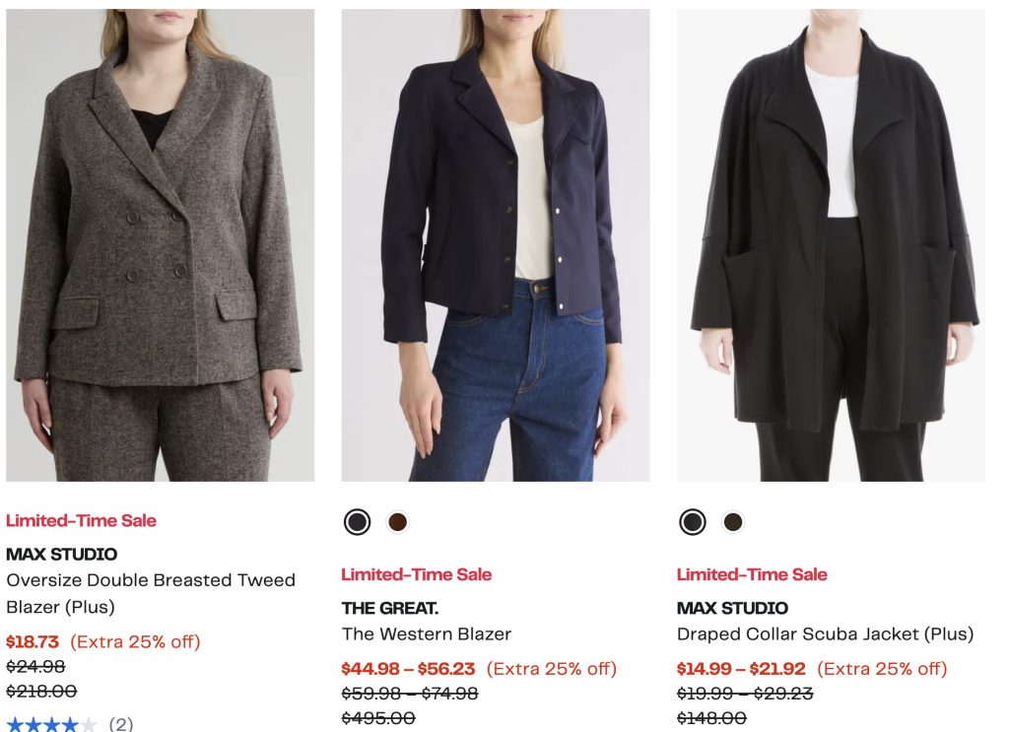The width and height of the screenshot is (1009, 732).
Task: Click Limited-Time Sale label above THE GREAT.
Action: pos(416,574)
